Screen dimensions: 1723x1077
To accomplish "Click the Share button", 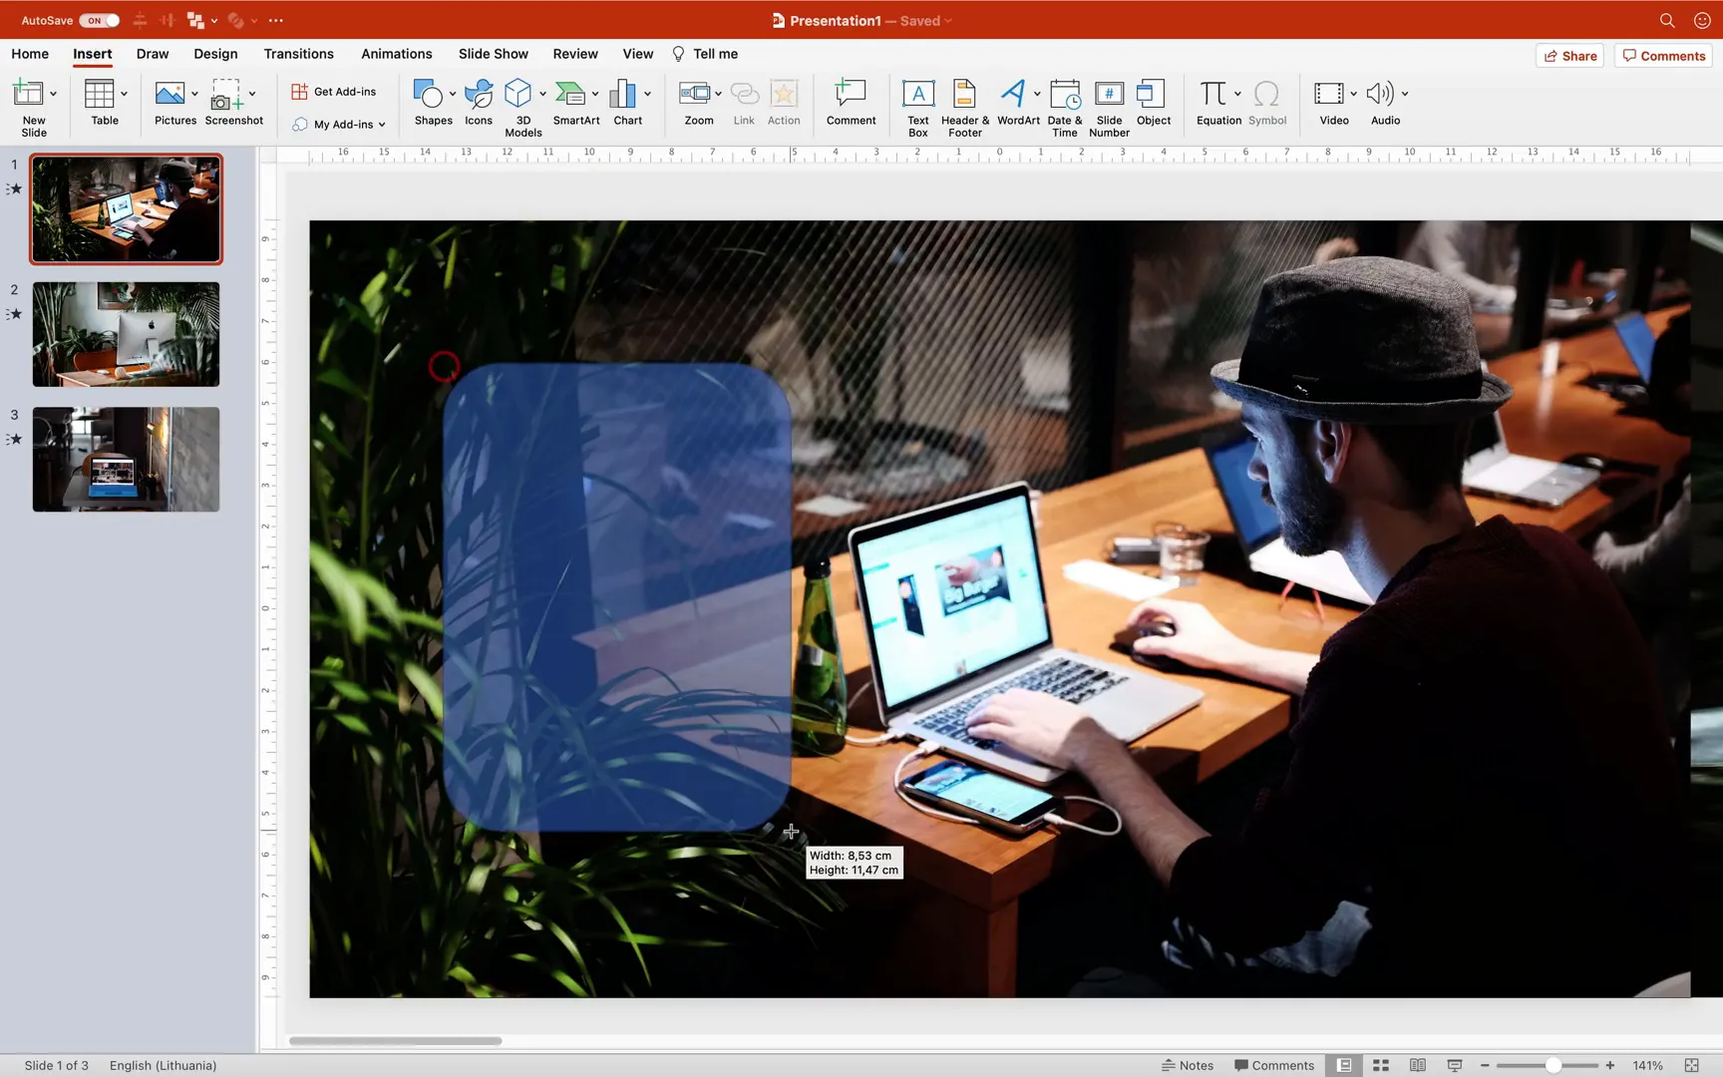I will [1569, 56].
